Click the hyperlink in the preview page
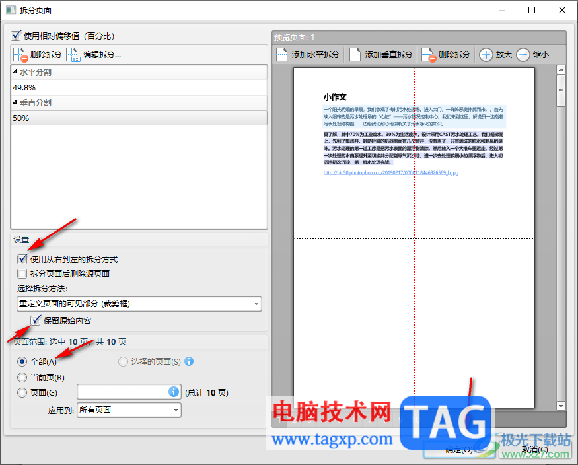The width and height of the screenshot is (578, 465). tap(391, 172)
